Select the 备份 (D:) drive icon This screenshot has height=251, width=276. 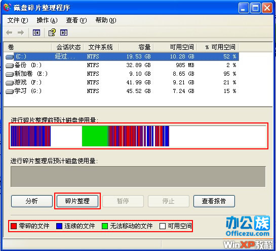coord(9,66)
